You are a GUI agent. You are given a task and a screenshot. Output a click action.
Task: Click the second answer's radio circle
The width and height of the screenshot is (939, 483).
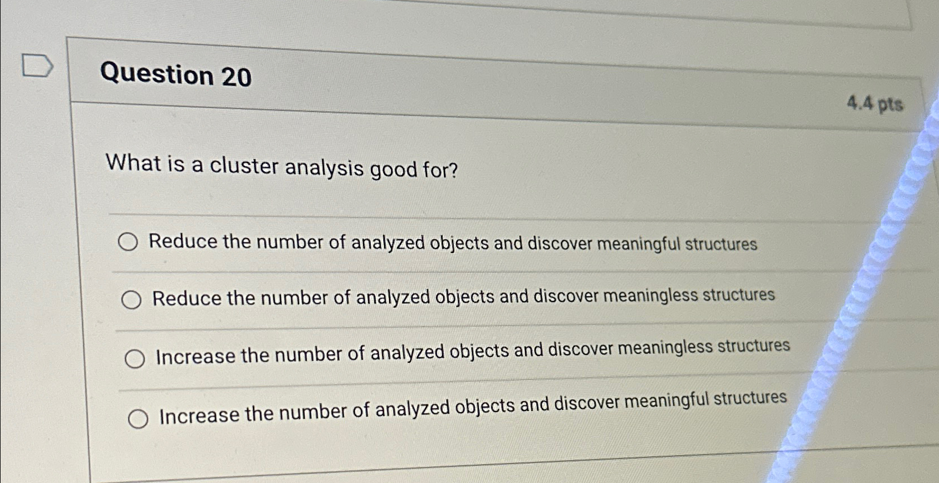coord(133,300)
